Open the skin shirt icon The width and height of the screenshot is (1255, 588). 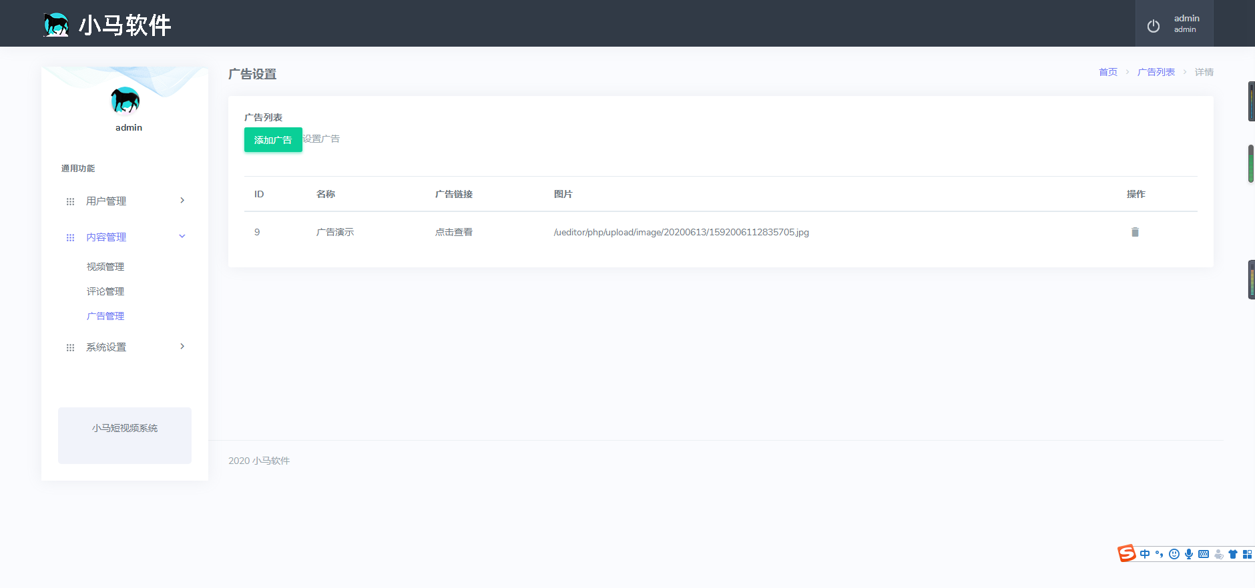[1233, 554]
